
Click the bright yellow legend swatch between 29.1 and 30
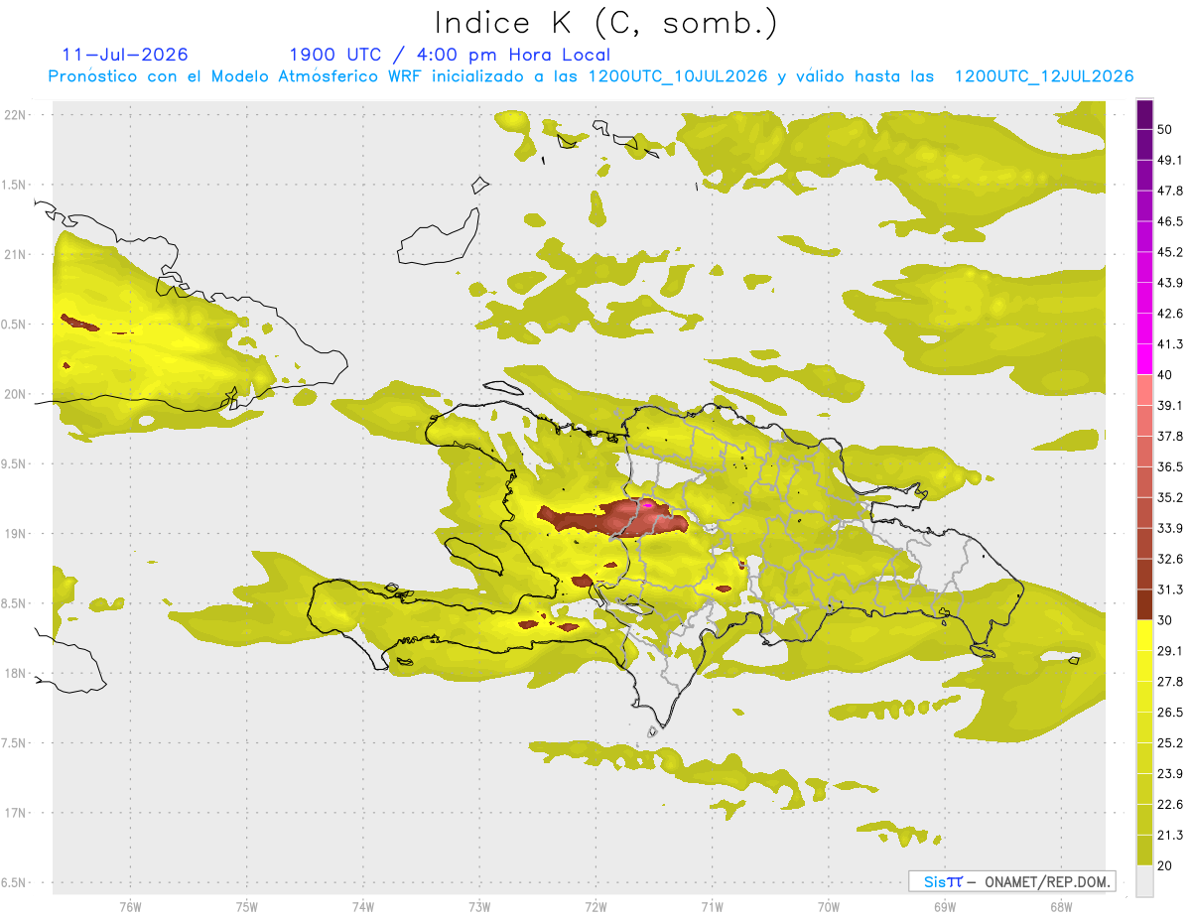coord(1144,634)
